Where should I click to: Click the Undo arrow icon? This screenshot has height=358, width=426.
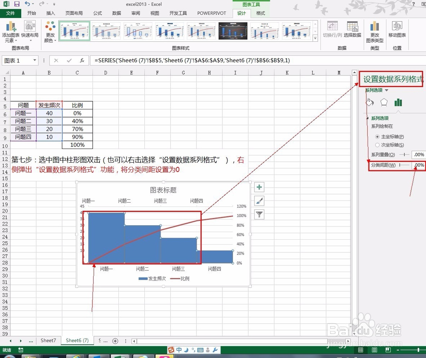tap(27, 4)
